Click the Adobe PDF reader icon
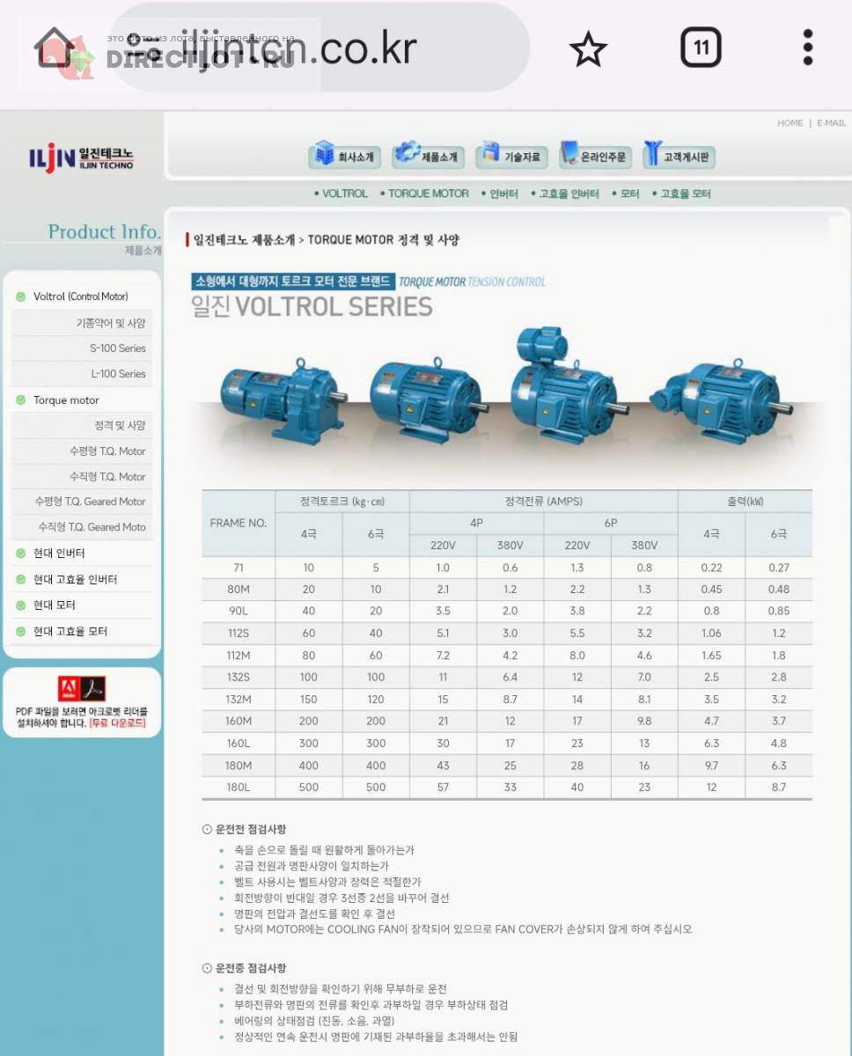 tap(82, 688)
